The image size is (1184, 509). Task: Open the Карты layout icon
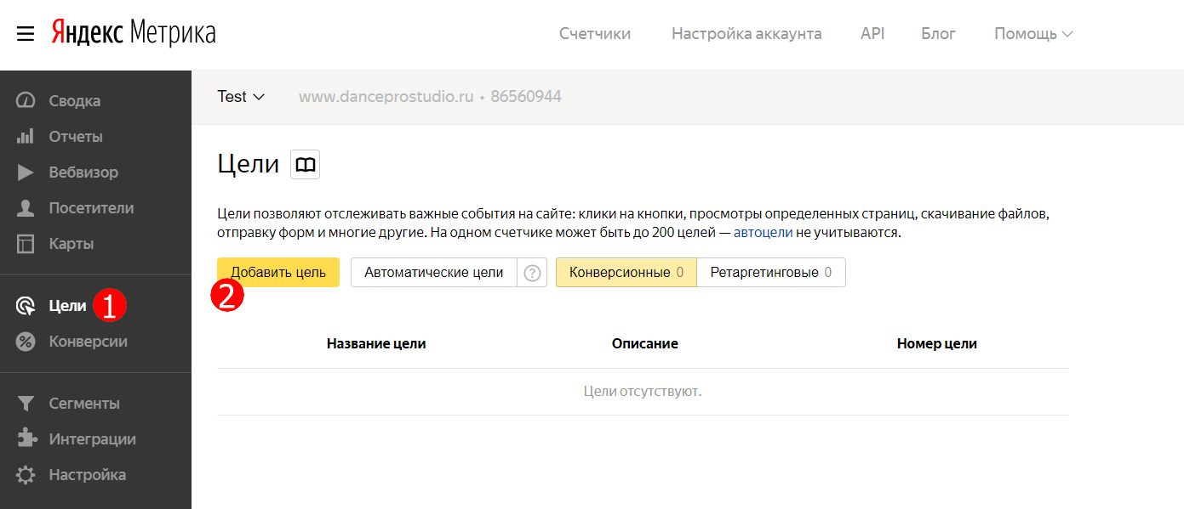pyautogui.click(x=26, y=243)
